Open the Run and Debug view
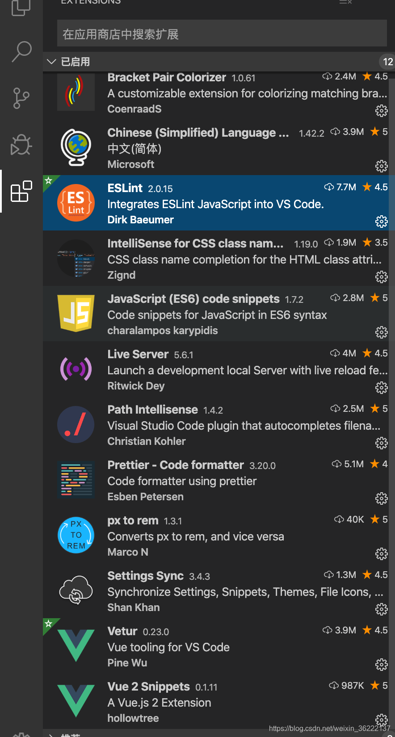Viewport: 395px width, 737px height. coord(21,145)
